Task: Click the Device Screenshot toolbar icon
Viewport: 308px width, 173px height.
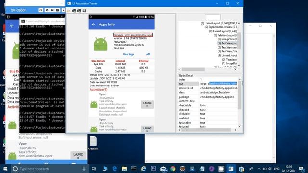Action: tap(74, 11)
